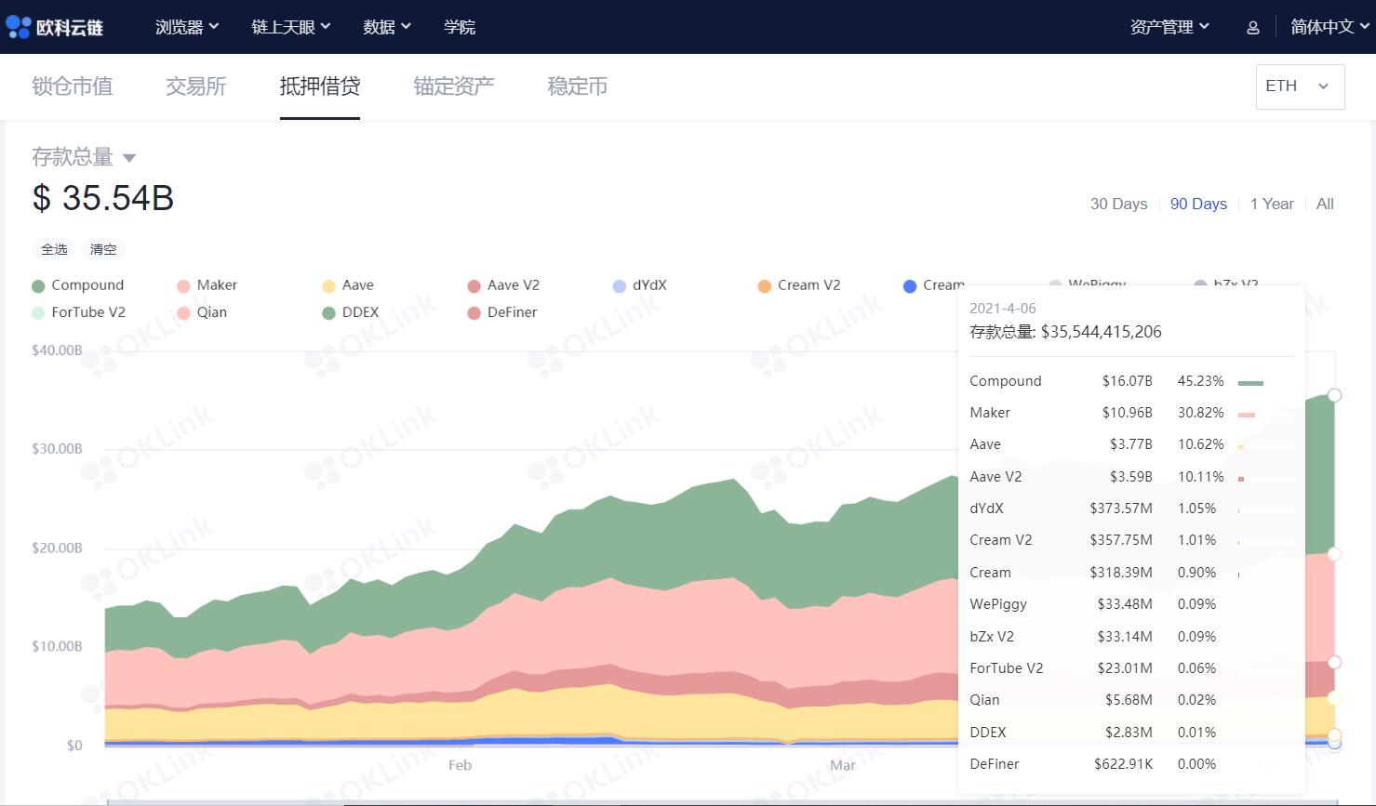This screenshot has height=806, width=1376.
Task: Toggle Aave series in legend
Action: point(348,285)
